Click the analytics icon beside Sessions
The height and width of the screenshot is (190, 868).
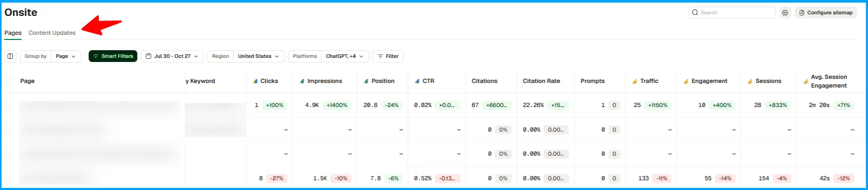point(750,81)
